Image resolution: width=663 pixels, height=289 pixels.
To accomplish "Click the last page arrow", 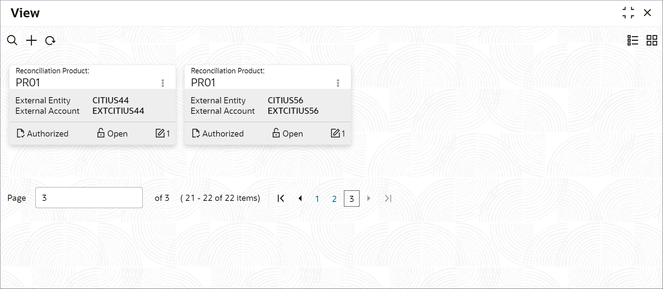I will [x=388, y=198].
